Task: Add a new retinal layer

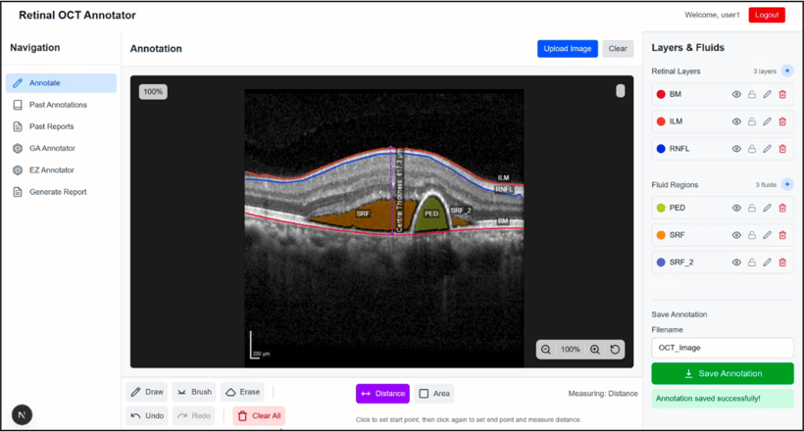Action: (x=787, y=71)
